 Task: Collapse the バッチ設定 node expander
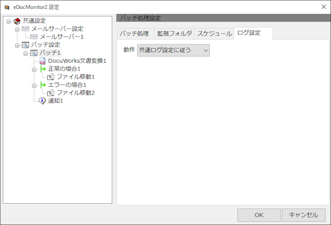(x=17, y=45)
